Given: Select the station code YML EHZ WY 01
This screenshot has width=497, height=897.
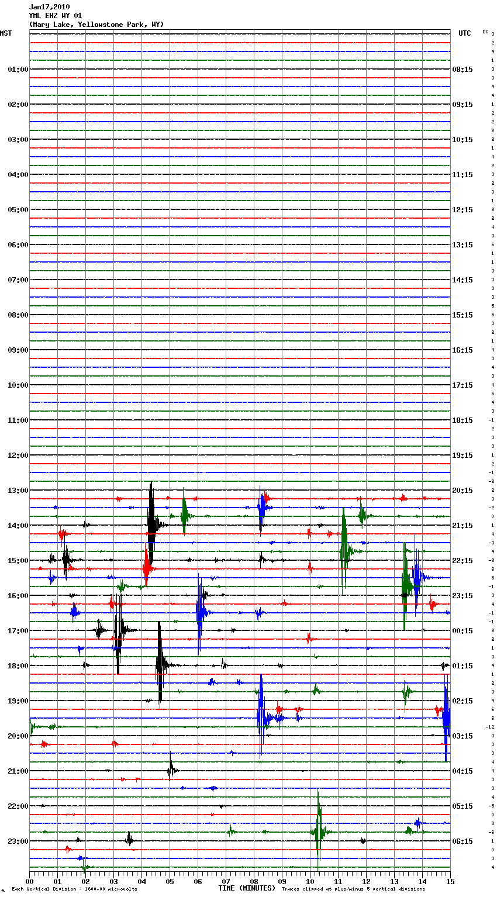Looking at the screenshot, I should 56,16.
